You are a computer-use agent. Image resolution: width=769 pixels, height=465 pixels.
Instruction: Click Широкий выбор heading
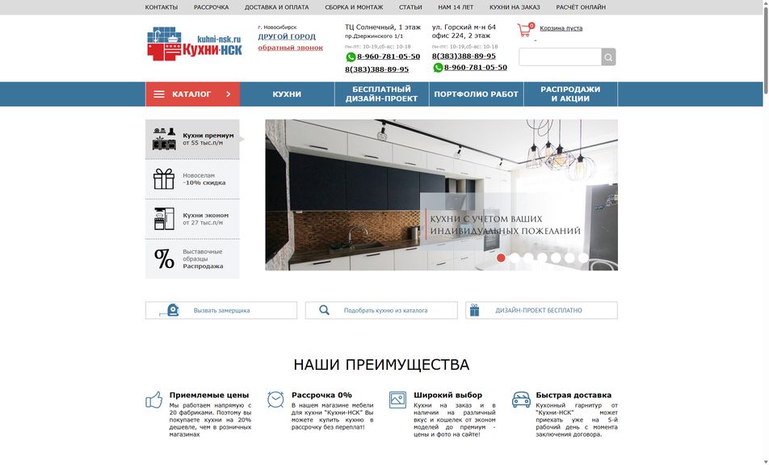448,395
